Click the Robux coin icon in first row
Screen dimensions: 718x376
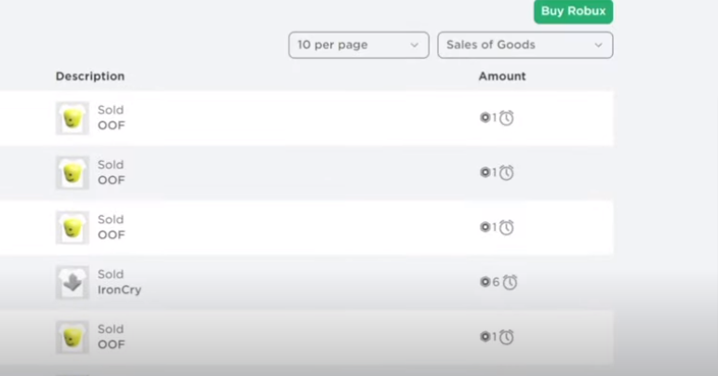(485, 118)
